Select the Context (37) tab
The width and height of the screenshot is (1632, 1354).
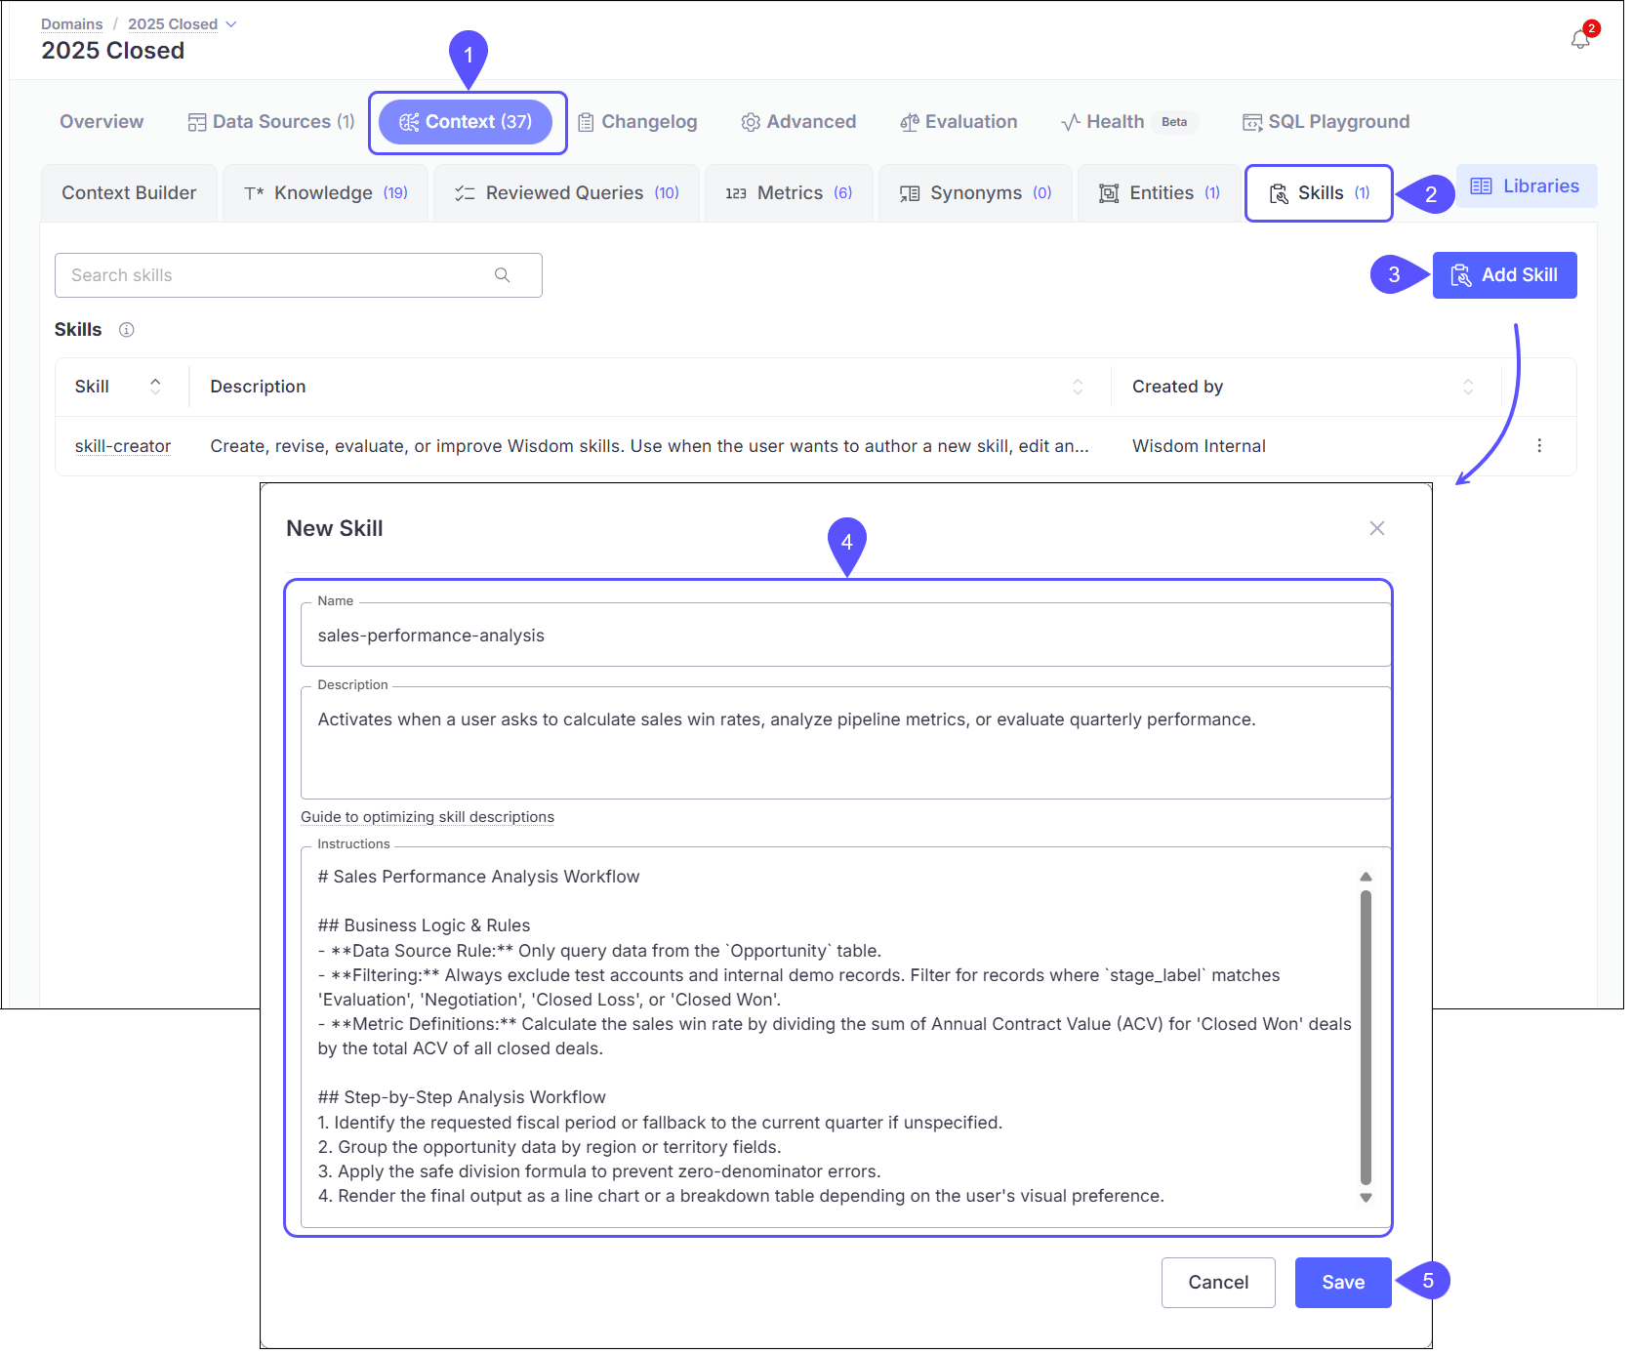pos(466,122)
